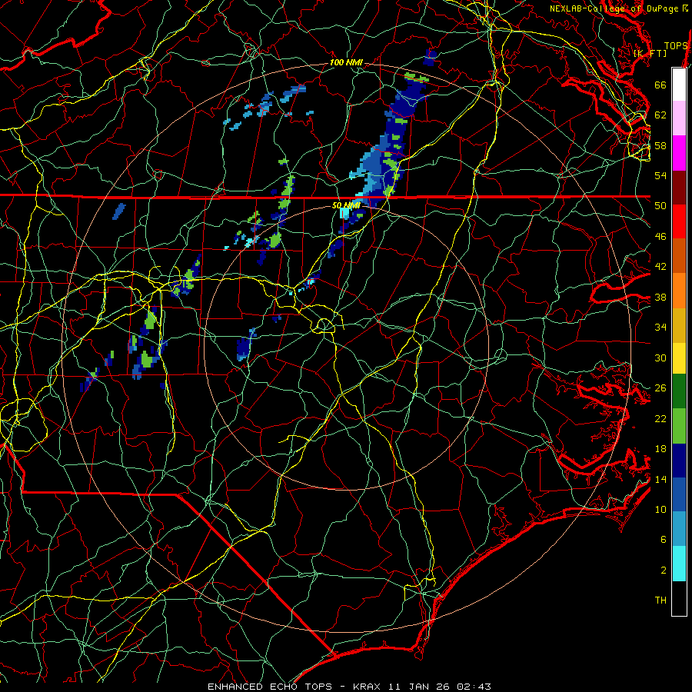Click the navy blue legend swatch

pos(679,461)
